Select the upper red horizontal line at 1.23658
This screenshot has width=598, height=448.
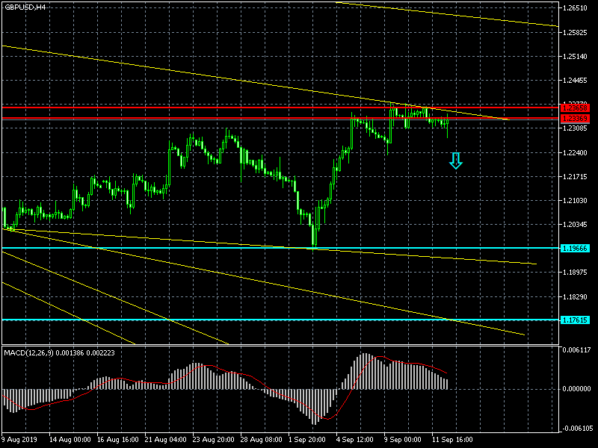(281, 108)
